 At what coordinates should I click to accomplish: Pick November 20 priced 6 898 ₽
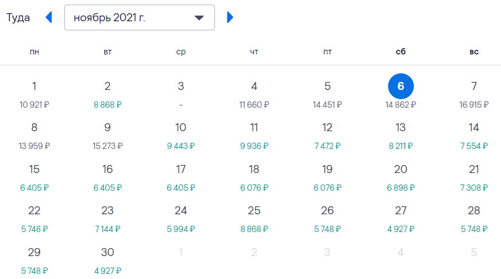(401, 178)
